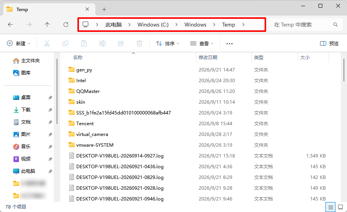Click the Temp breadcrumb segment
The width and height of the screenshot is (347, 212).
point(229,25)
